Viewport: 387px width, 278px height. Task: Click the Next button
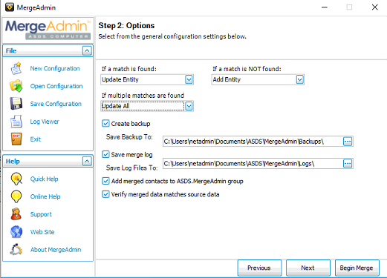click(308, 268)
